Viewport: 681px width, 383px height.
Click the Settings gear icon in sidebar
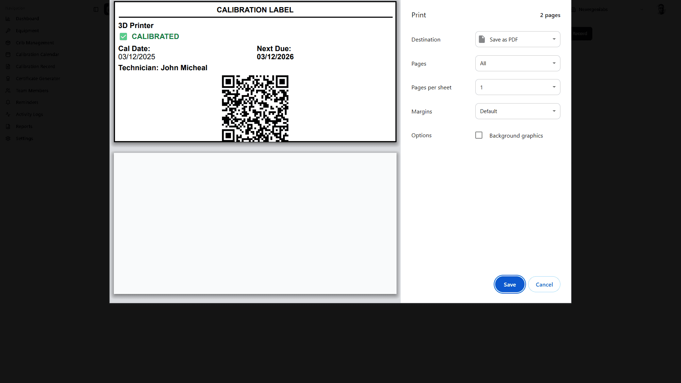click(x=8, y=139)
